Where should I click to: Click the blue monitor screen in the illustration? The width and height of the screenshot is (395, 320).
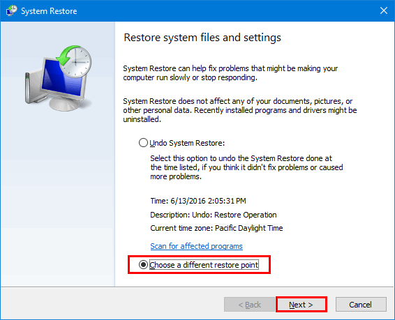pyautogui.click(x=63, y=79)
